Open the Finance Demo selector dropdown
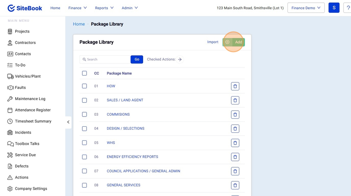This screenshot has width=351, height=196. (306, 8)
